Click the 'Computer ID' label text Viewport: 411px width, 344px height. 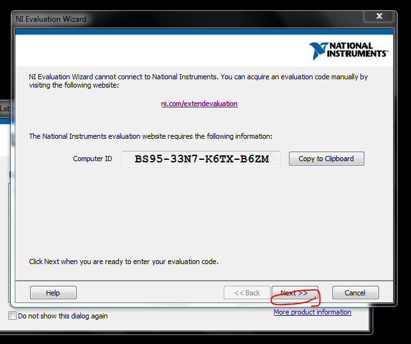click(93, 159)
